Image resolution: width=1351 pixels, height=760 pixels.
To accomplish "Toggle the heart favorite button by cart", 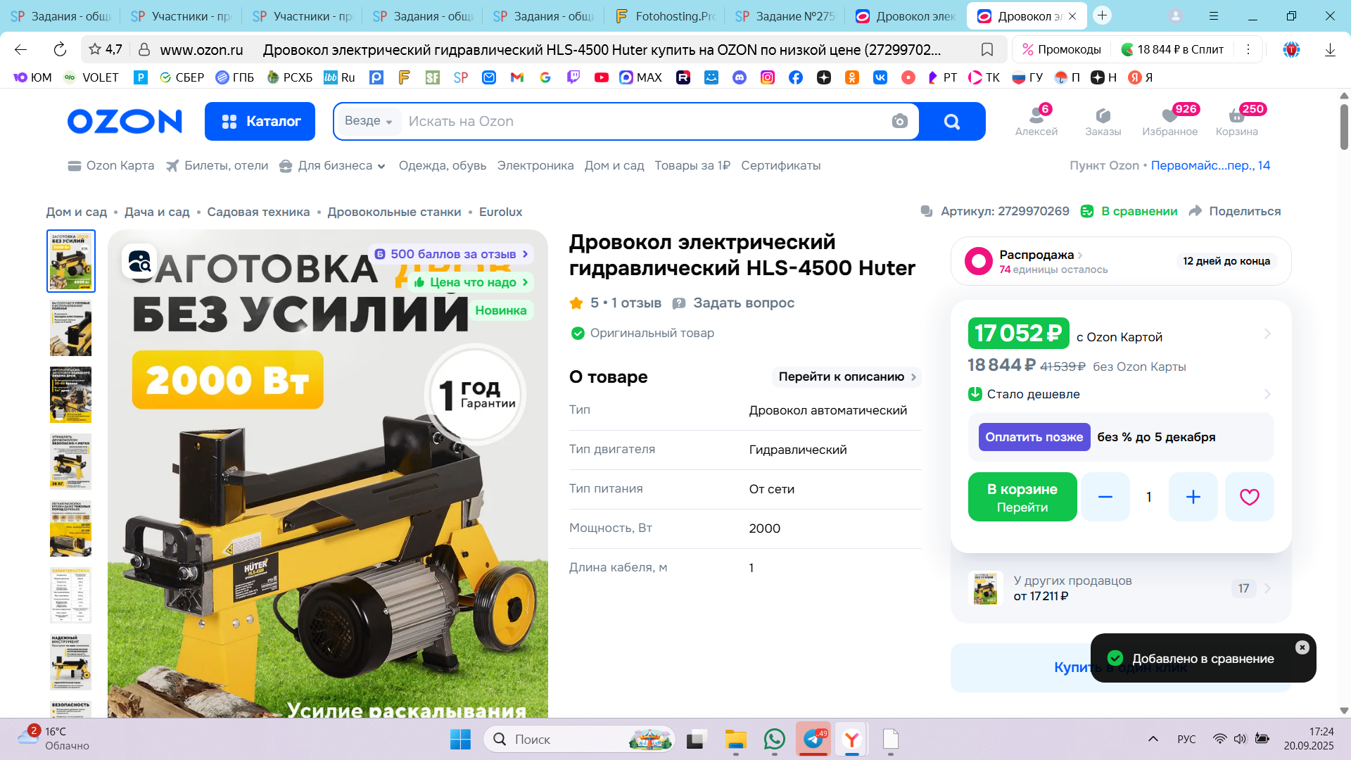I will [x=1249, y=497].
